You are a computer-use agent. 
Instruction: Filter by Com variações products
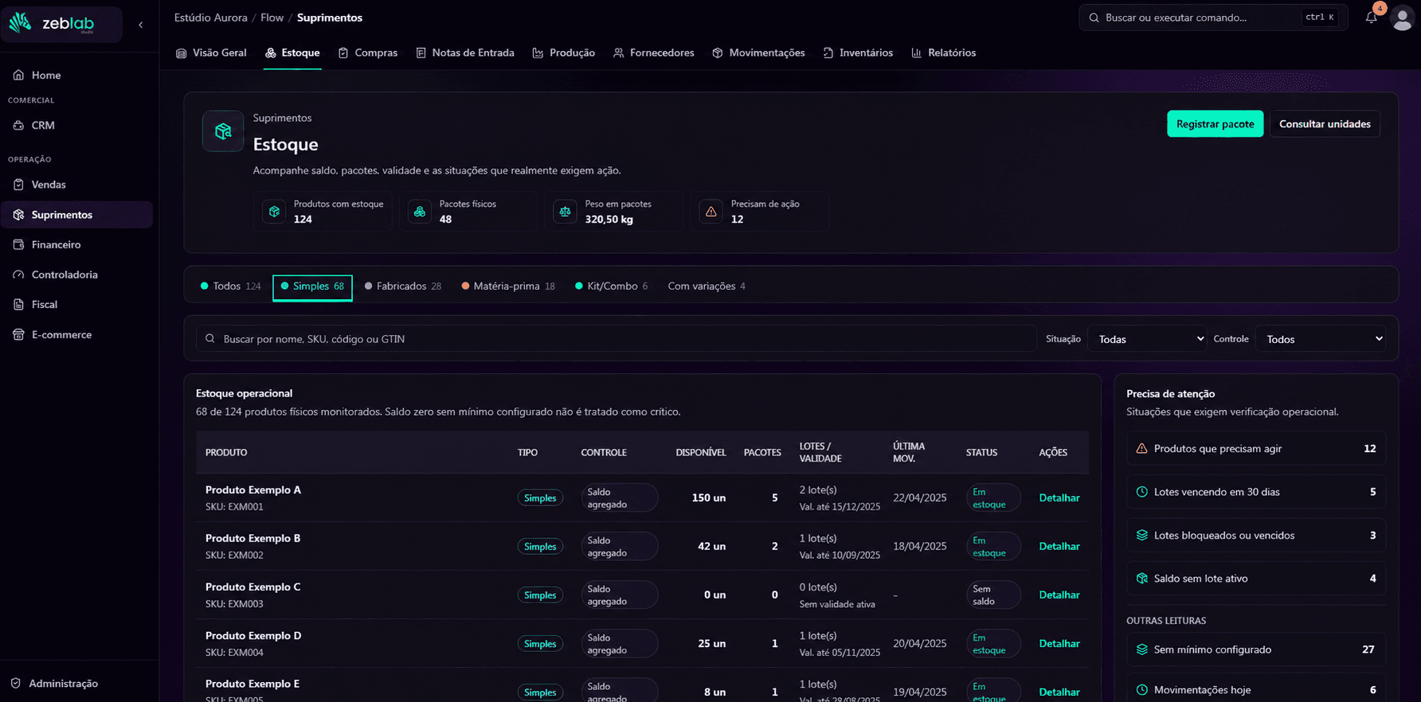(x=707, y=287)
